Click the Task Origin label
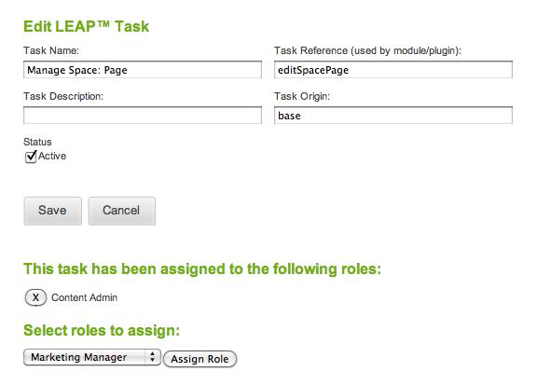551x385 pixels. (x=302, y=96)
